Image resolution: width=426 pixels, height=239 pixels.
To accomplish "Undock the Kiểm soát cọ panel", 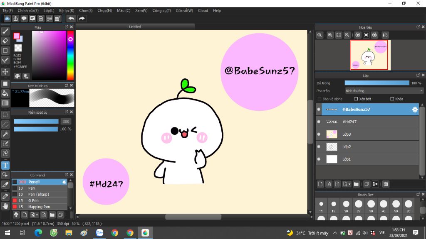I will click(66, 112).
